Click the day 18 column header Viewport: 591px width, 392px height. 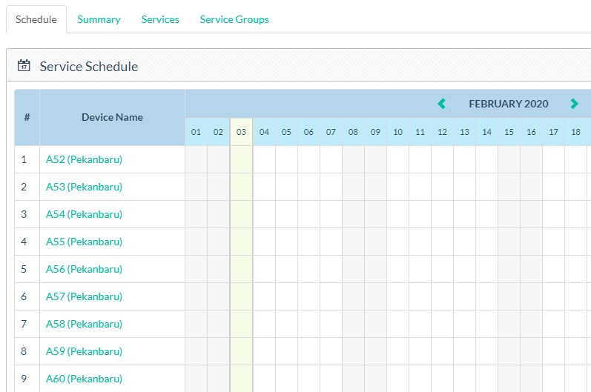(x=575, y=132)
